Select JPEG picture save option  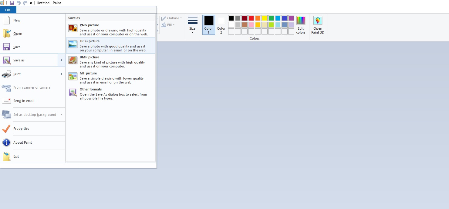click(x=110, y=46)
